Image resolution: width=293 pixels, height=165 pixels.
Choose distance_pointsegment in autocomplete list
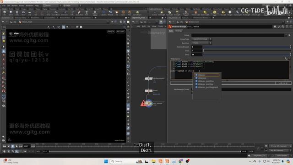[207, 87]
